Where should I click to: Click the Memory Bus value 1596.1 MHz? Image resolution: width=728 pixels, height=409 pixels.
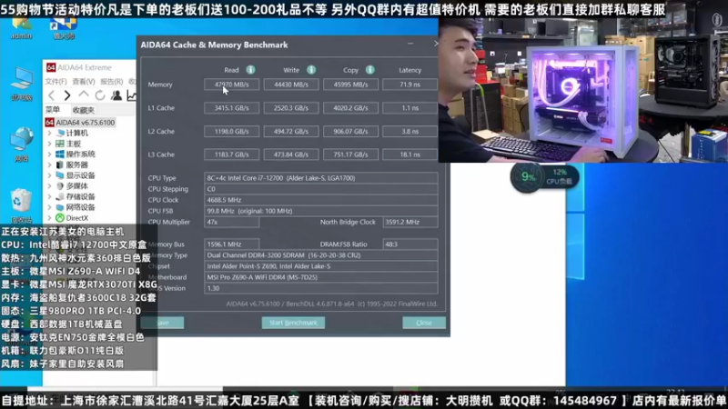tap(232, 244)
